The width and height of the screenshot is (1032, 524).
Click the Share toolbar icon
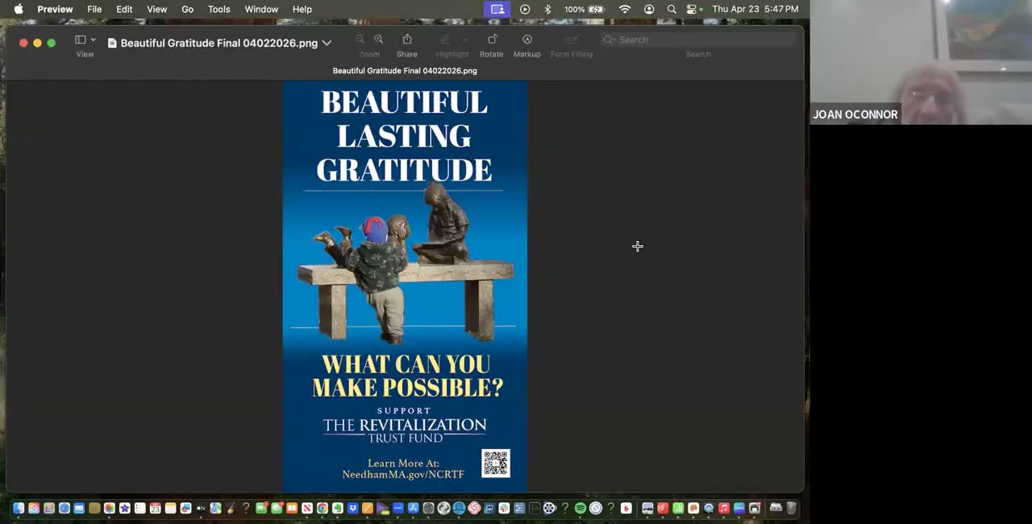coord(407,40)
